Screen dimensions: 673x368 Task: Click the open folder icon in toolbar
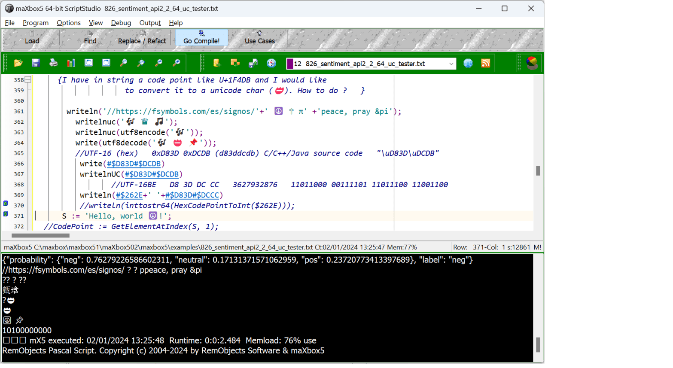pyautogui.click(x=18, y=64)
